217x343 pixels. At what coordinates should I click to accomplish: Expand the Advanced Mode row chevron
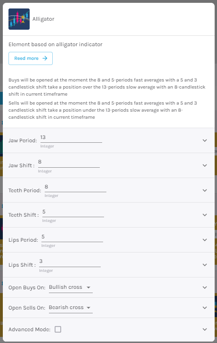coord(205,329)
